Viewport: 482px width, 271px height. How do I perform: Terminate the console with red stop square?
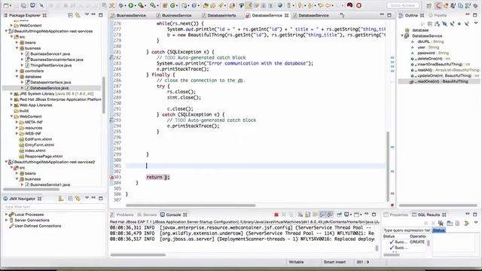276,215
